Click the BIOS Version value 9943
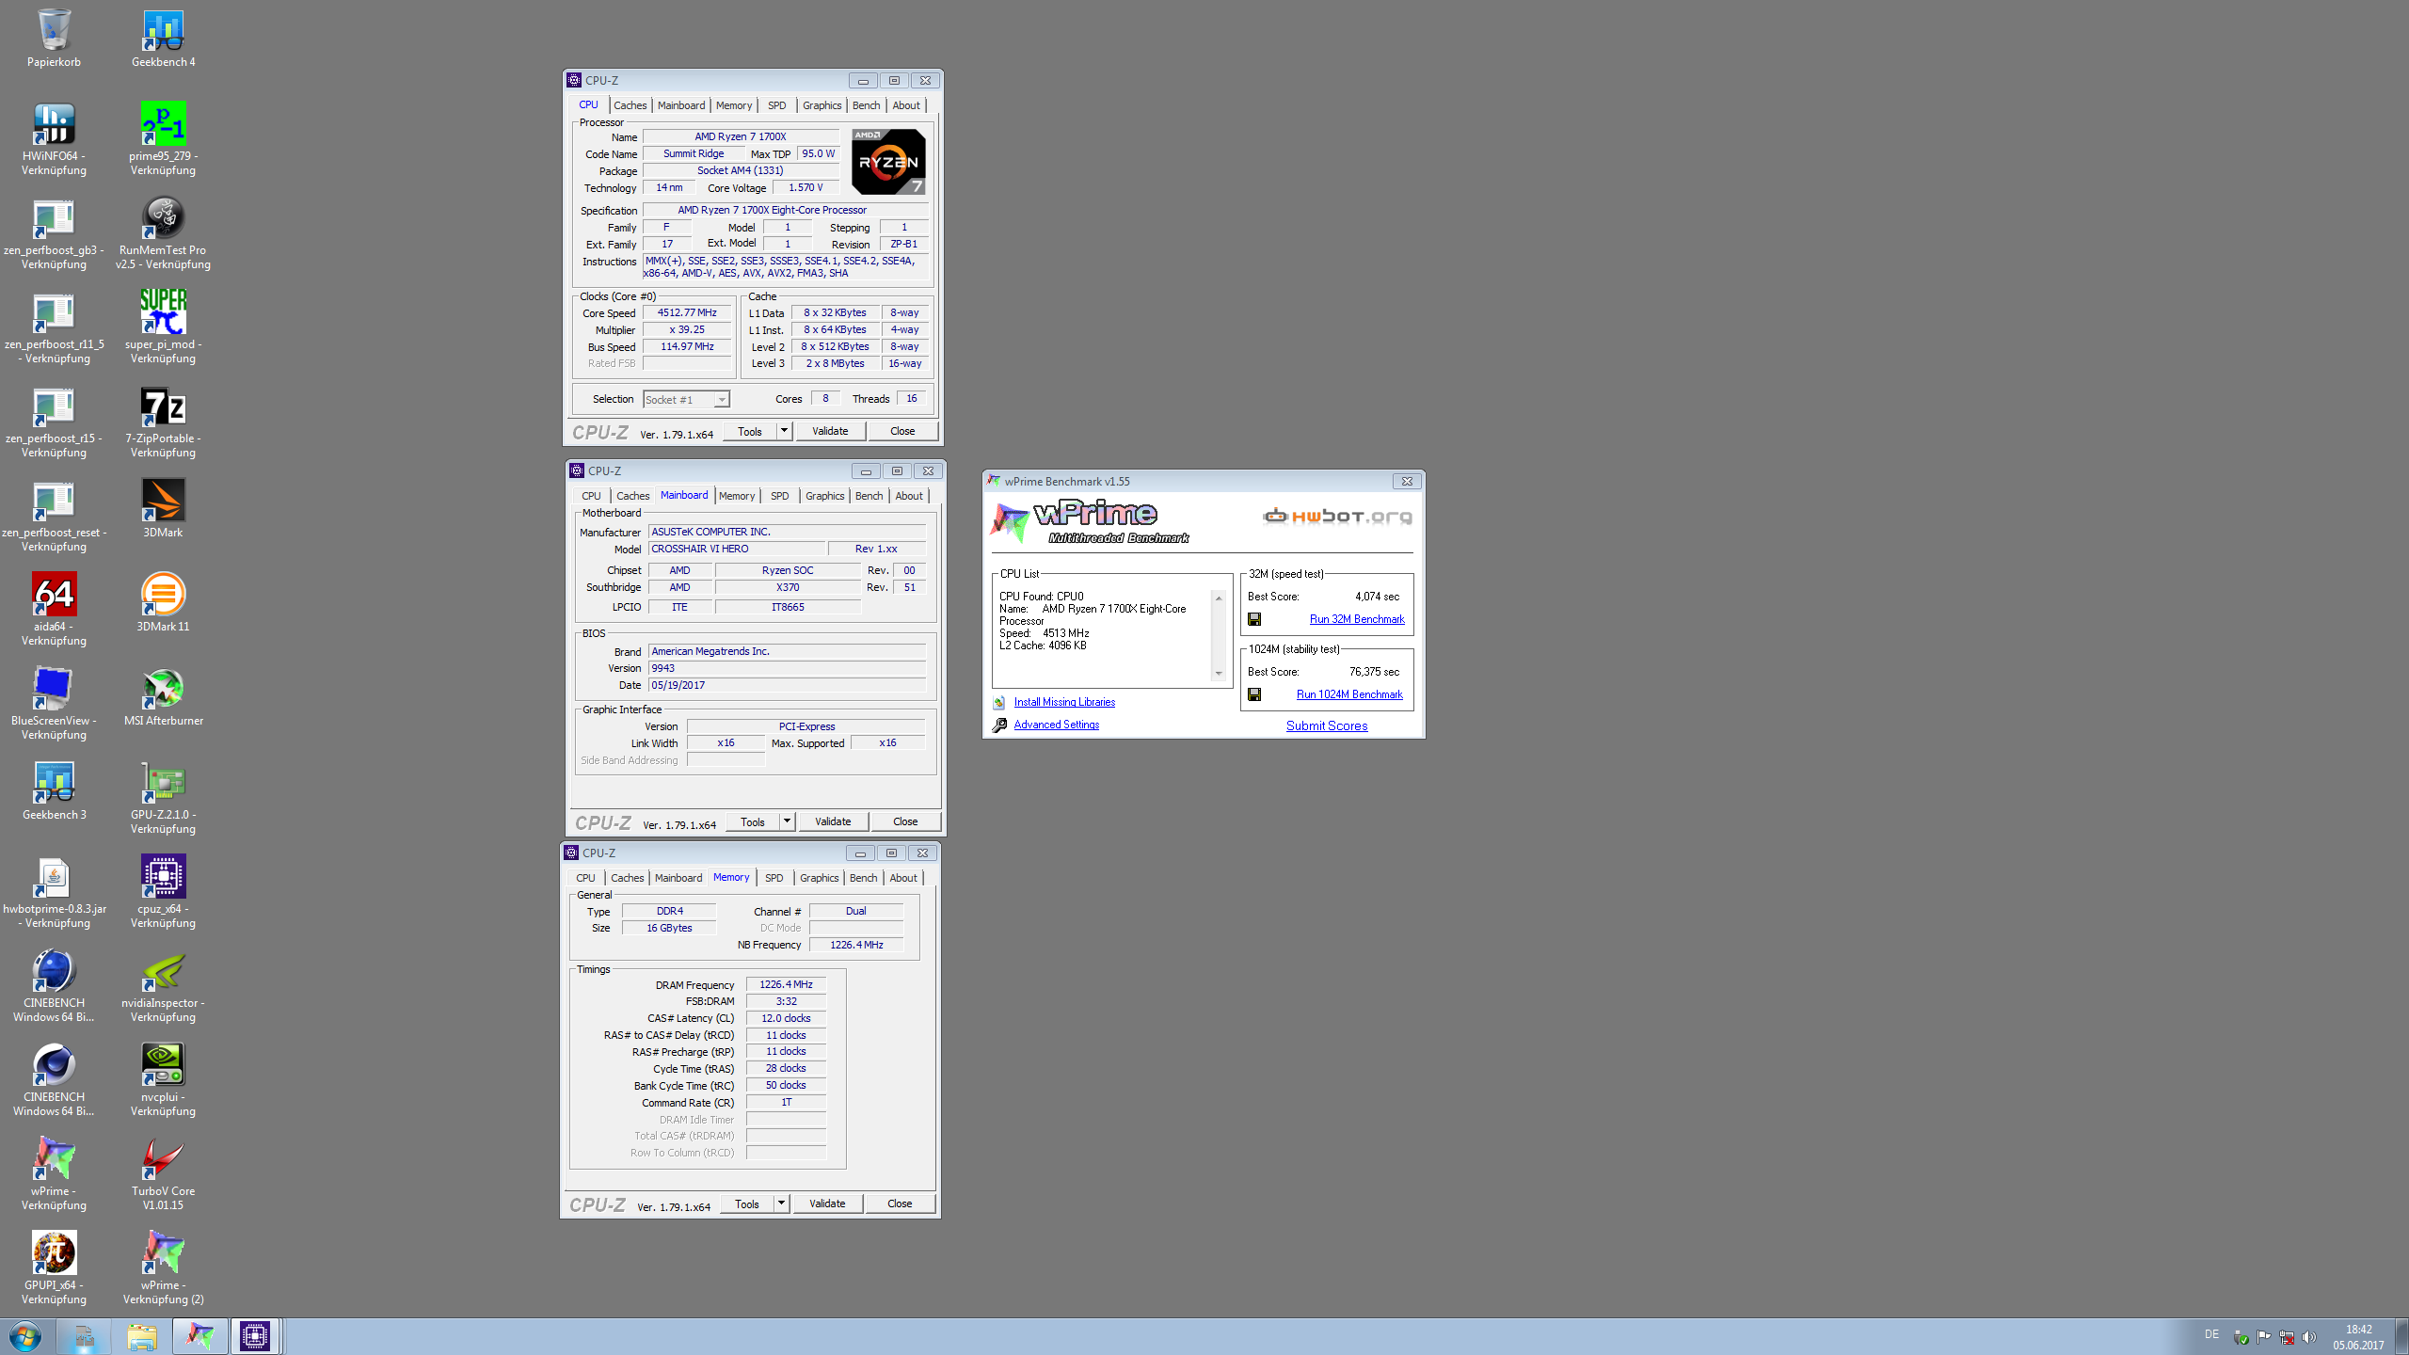Image resolution: width=2409 pixels, height=1355 pixels. point(787,668)
